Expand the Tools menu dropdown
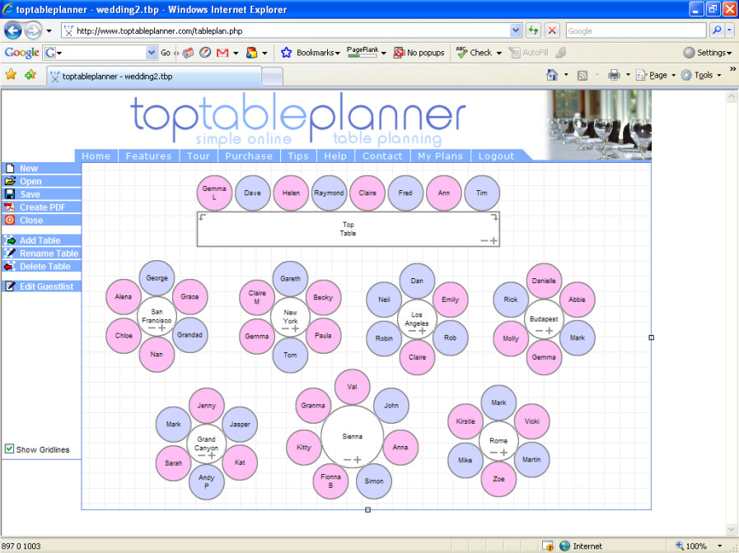Viewport: 739px width, 553px height. point(719,76)
